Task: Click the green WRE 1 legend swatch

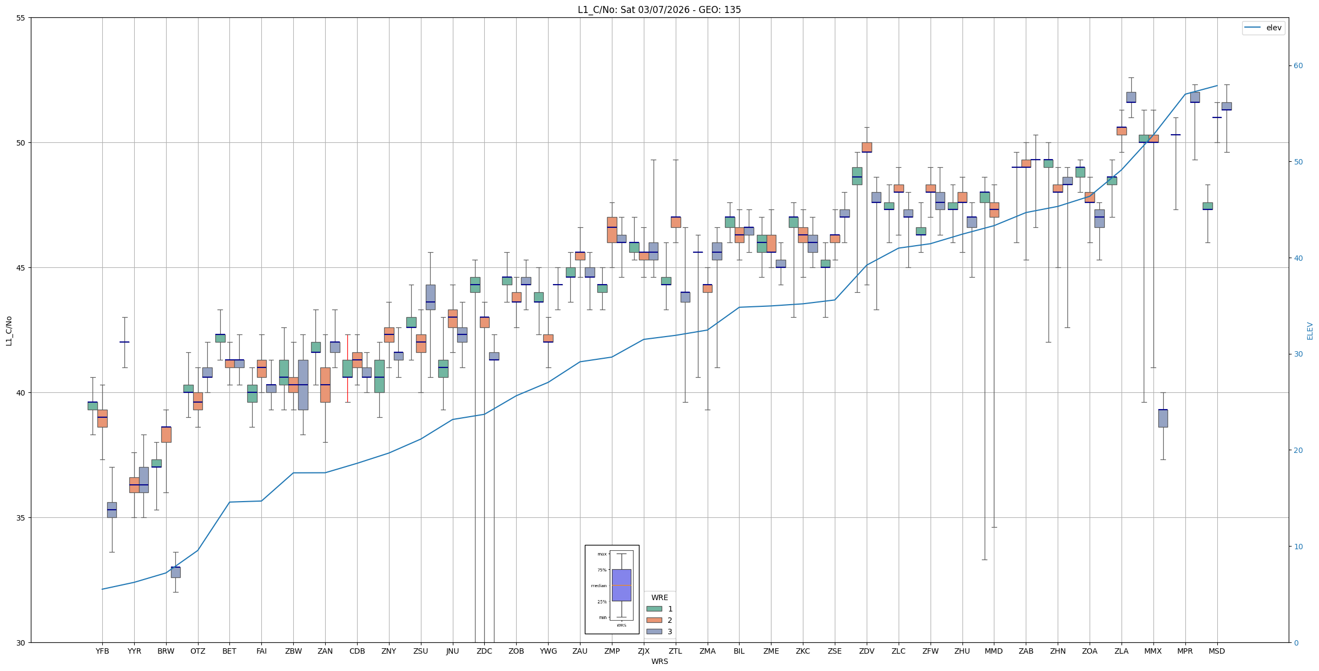Action: 654,609
